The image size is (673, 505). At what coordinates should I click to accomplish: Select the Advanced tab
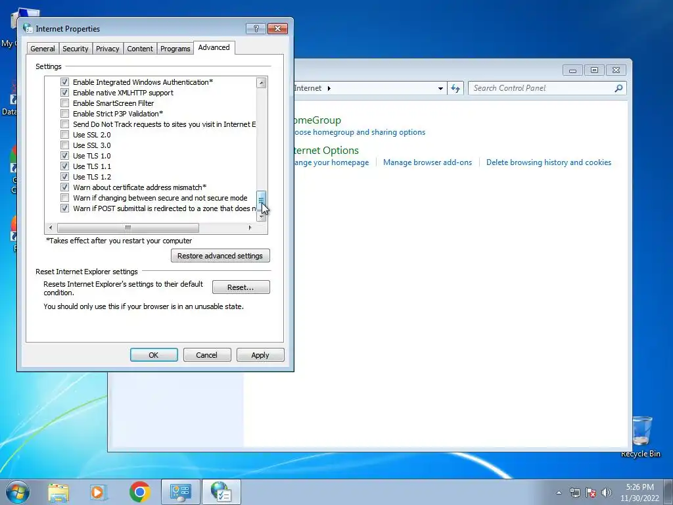[214, 47]
